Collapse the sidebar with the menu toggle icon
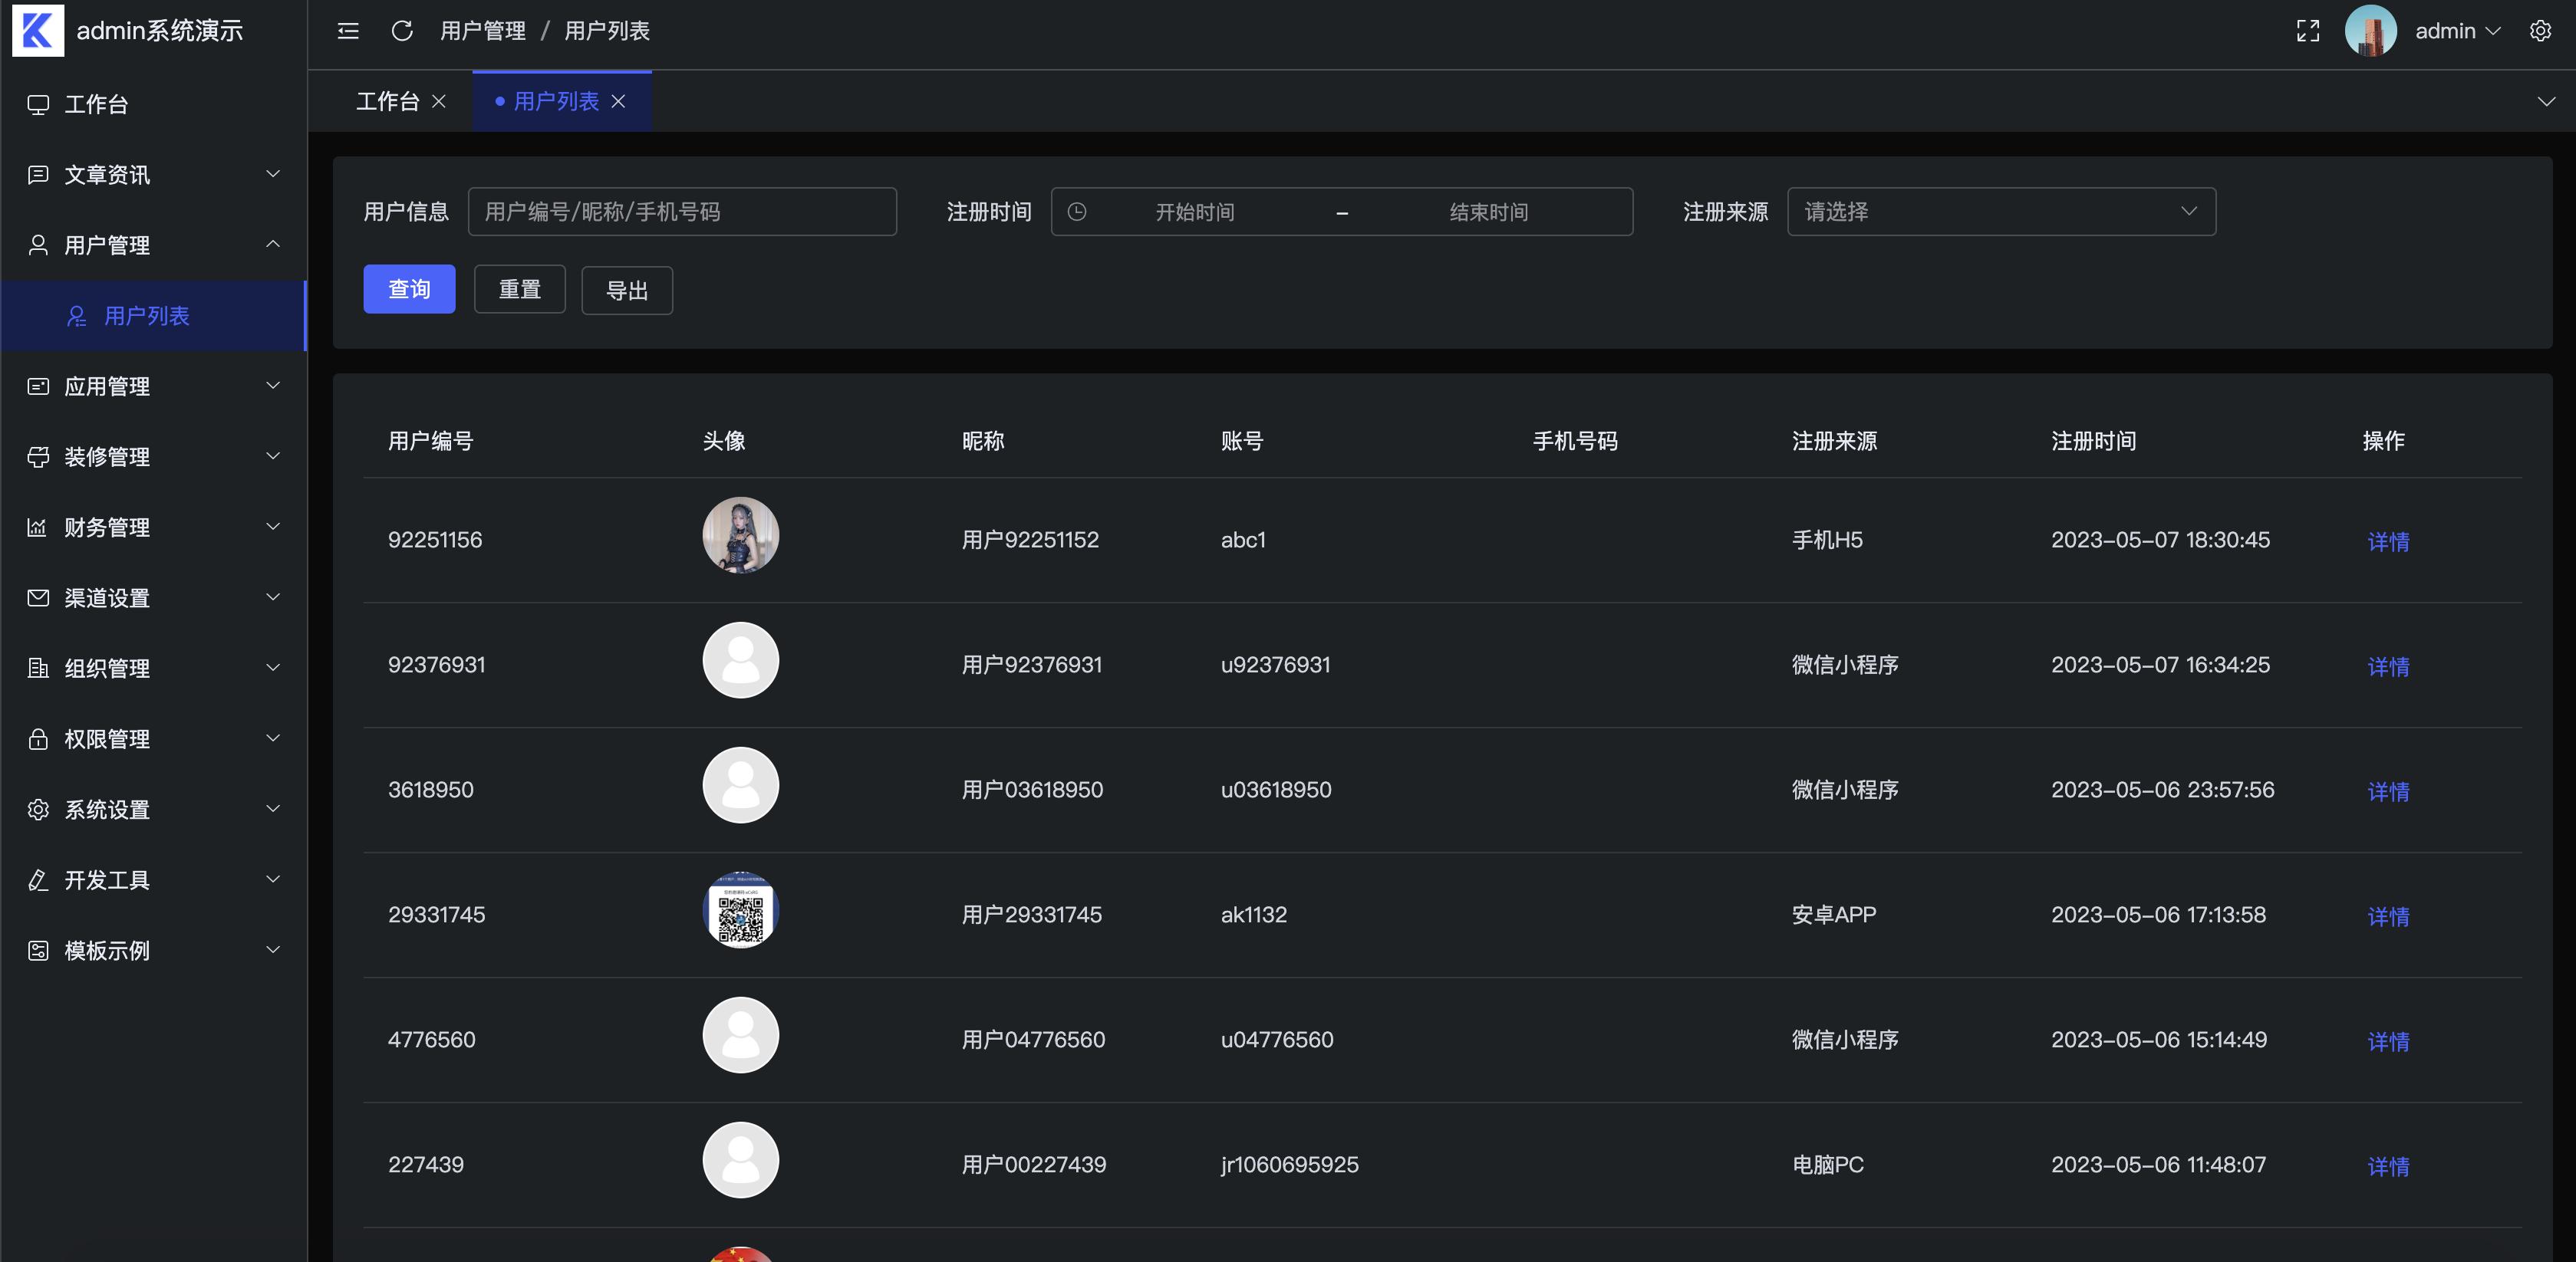The width and height of the screenshot is (2576, 1262). point(347,31)
